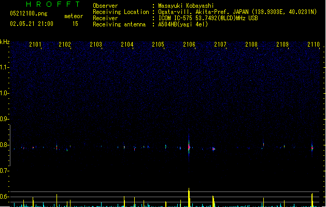Click the strong meteor echo at 2106

tap(189, 147)
